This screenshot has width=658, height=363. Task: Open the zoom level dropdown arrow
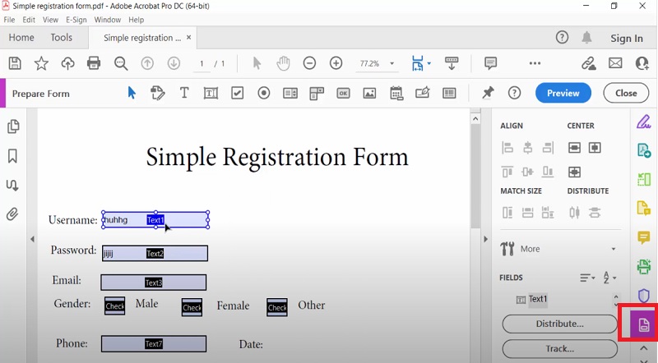tap(392, 64)
